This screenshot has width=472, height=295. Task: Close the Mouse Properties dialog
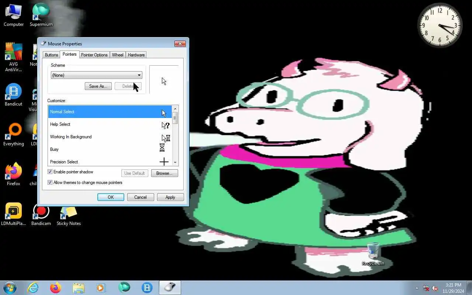click(x=180, y=44)
